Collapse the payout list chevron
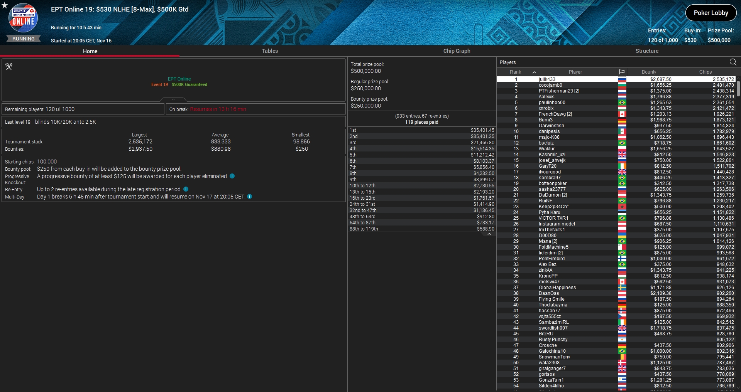 coord(489,234)
